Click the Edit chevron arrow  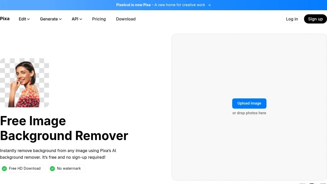(28, 19)
